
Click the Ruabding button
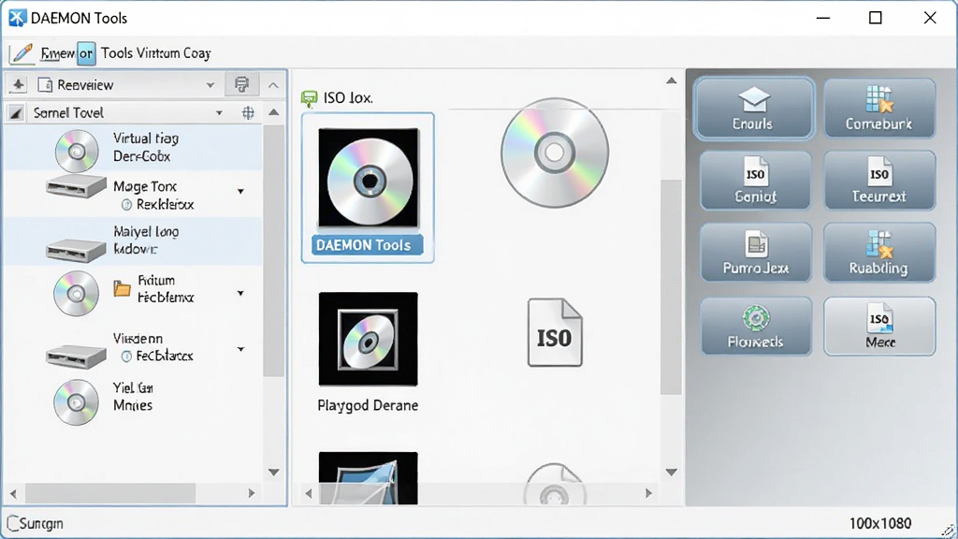(x=879, y=253)
